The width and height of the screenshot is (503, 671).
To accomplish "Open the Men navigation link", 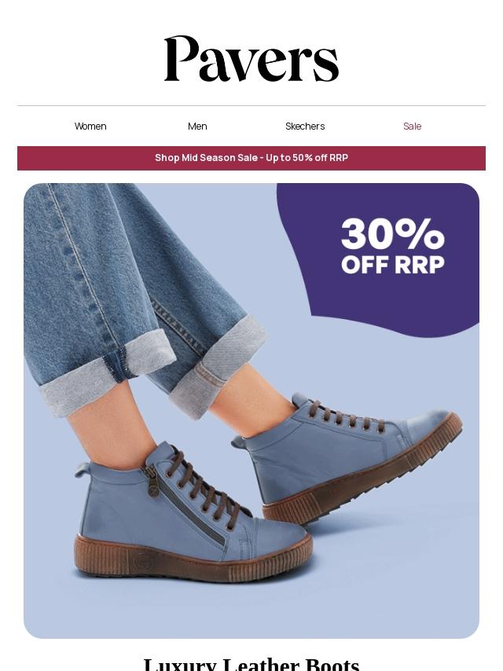I will 197,126.
